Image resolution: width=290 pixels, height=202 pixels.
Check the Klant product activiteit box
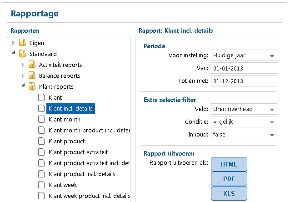click(x=41, y=152)
